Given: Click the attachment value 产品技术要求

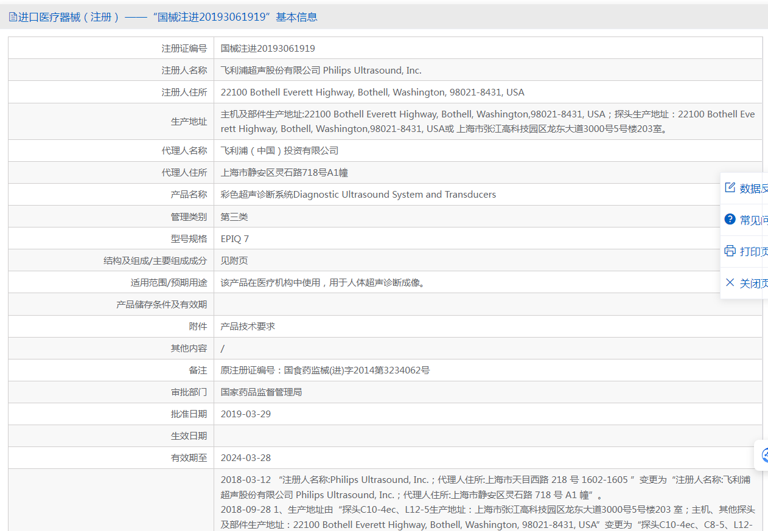Looking at the screenshot, I should pyautogui.click(x=248, y=326).
